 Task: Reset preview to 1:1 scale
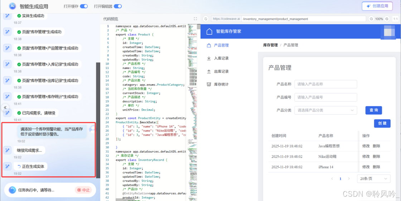point(395,19)
